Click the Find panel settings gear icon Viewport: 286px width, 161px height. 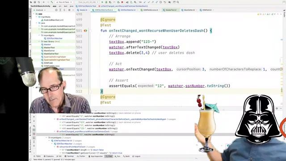click(277, 108)
